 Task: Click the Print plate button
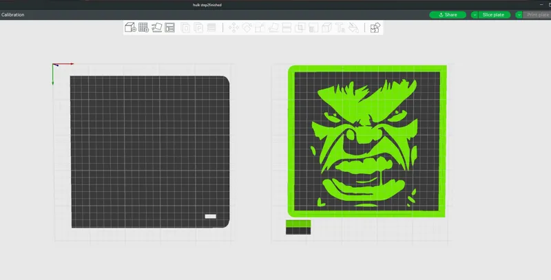(x=537, y=14)
